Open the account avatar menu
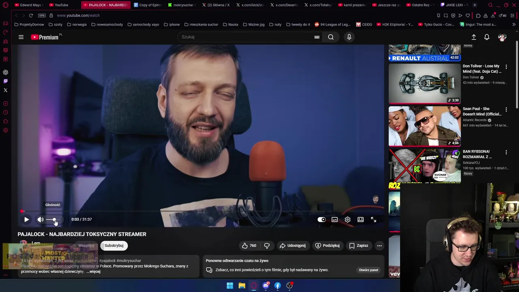 point(502,37)
